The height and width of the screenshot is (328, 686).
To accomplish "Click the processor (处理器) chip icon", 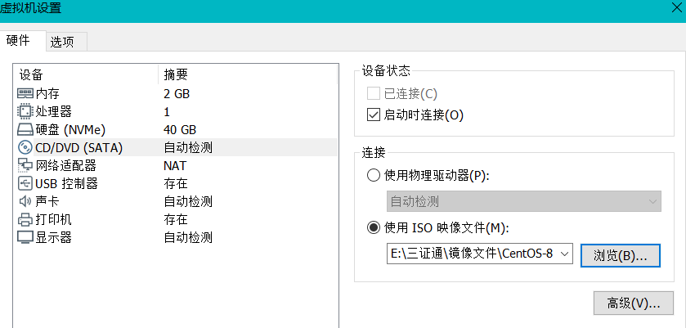I will [x=25, y=112].
